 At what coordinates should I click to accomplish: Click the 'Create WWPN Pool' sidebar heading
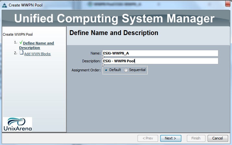pyautogui.click(x=18, y=34)
